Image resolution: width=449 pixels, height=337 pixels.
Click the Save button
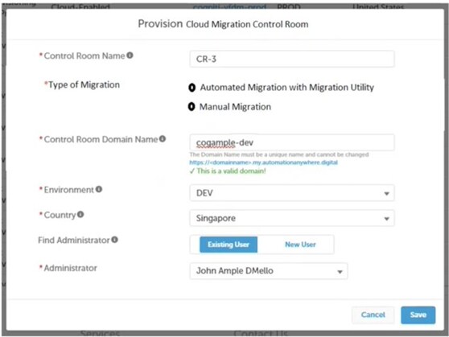click(418, 315)
